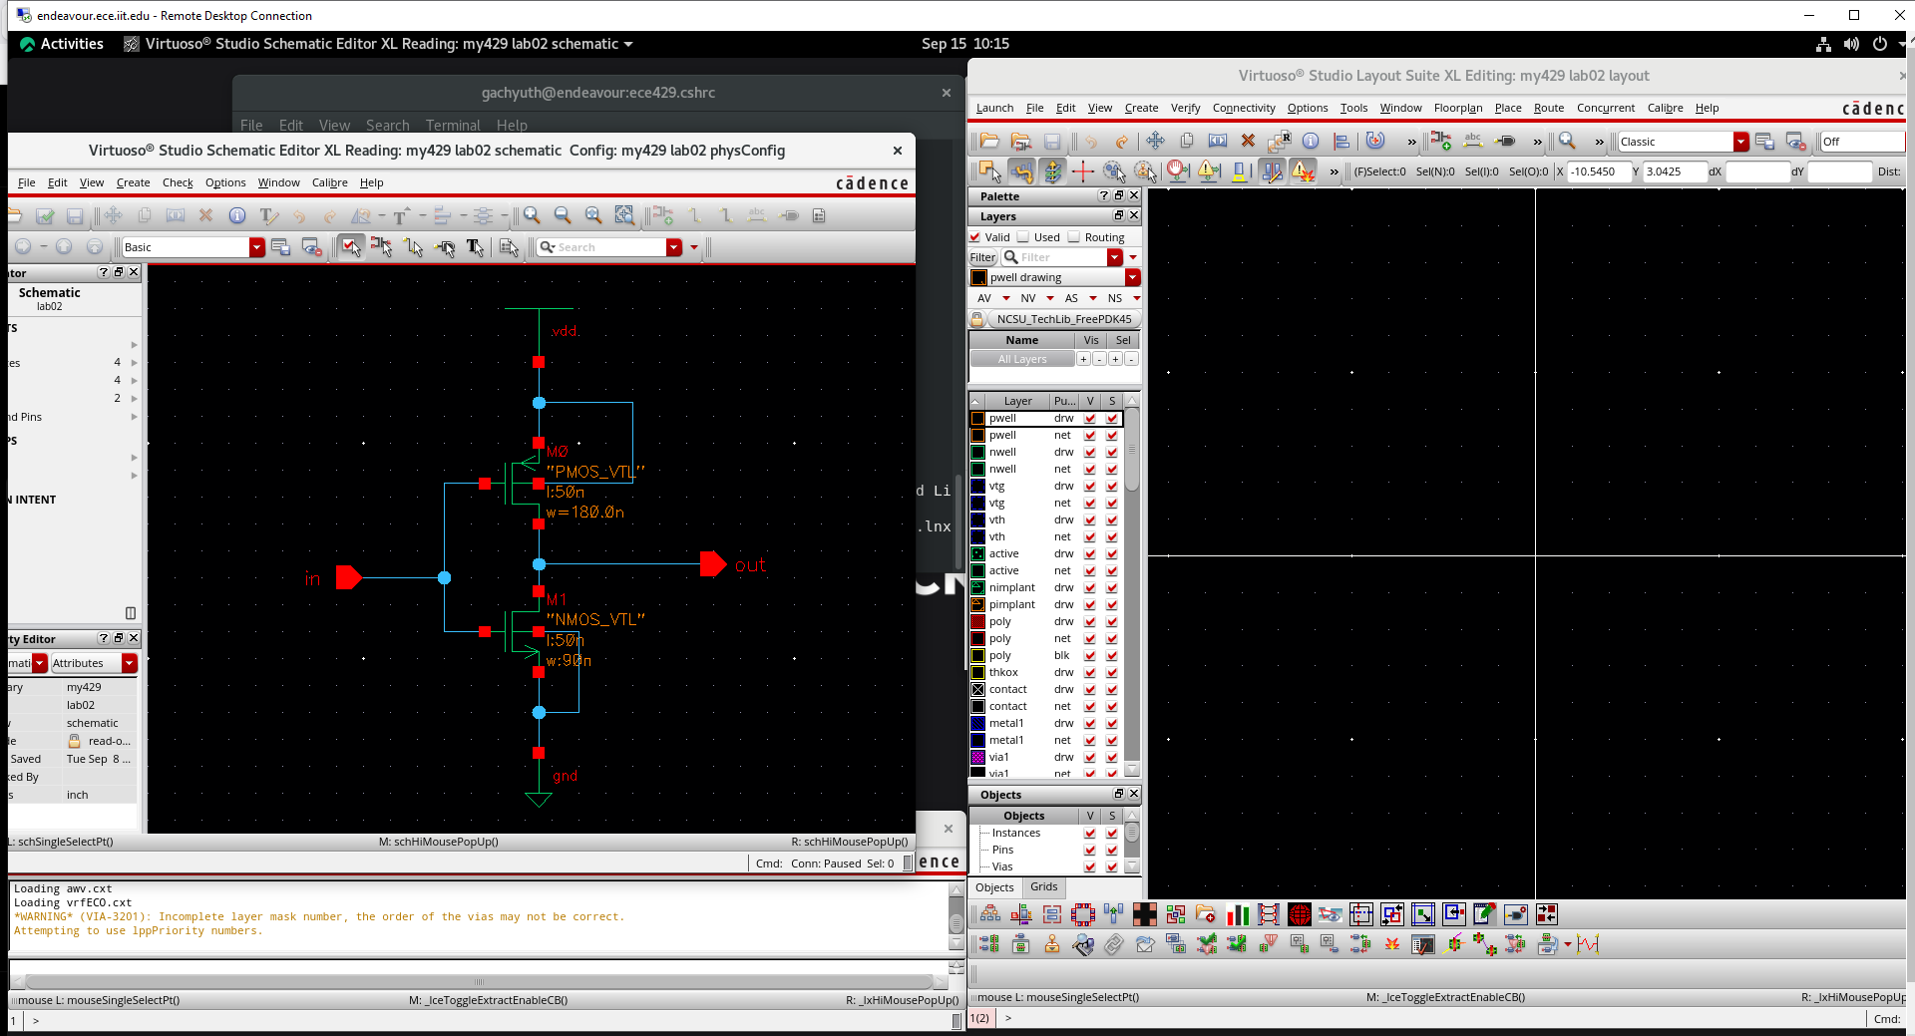Click the Layer column header to sort
Viewport: 1915px width, 1036px height.
point(1017,401)
